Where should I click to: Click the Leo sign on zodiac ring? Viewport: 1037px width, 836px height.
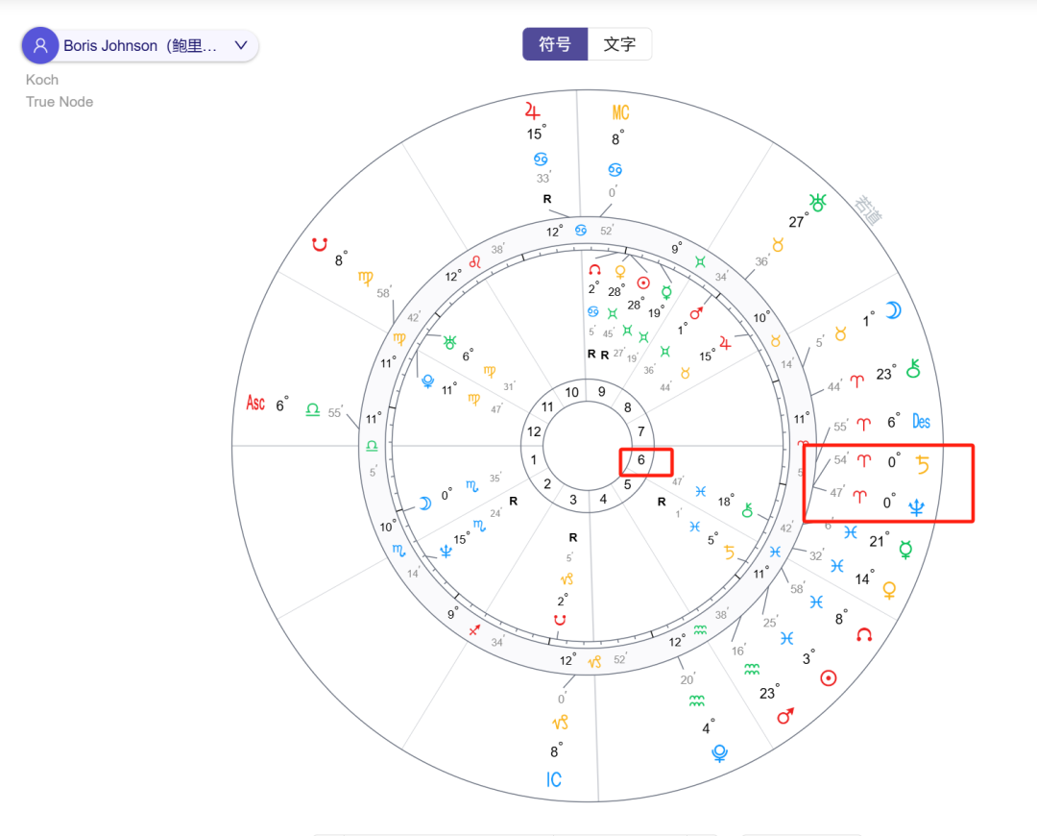coord(474,262)
